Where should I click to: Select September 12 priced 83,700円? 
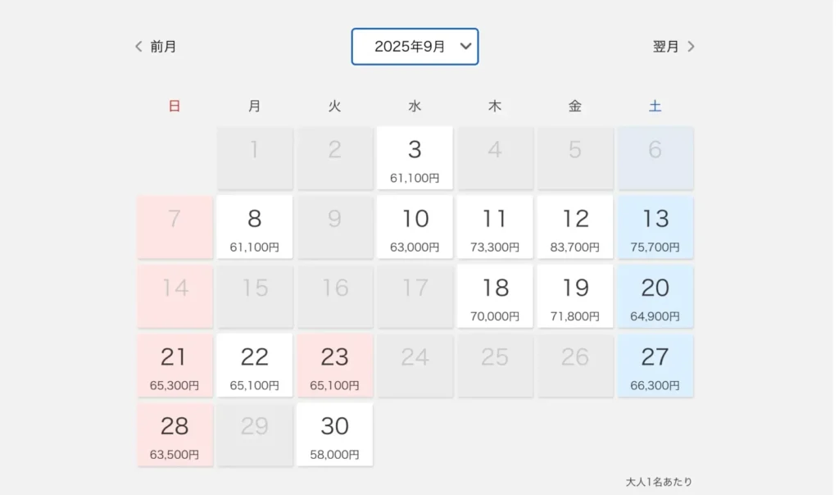coord(575,227)
